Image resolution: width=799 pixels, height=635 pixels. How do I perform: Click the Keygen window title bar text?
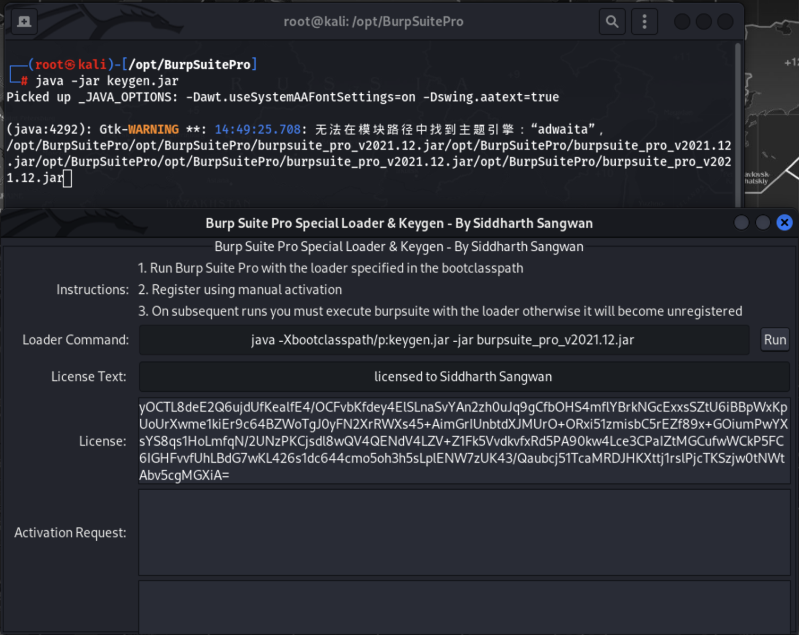(x=399, y=223)
